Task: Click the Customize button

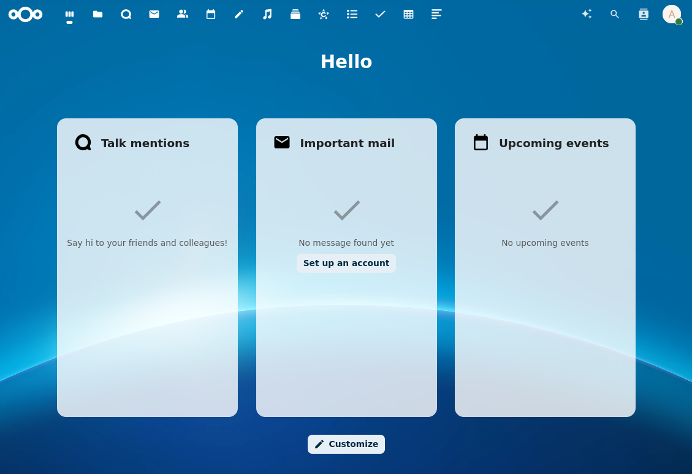Action: click(346, 444)
